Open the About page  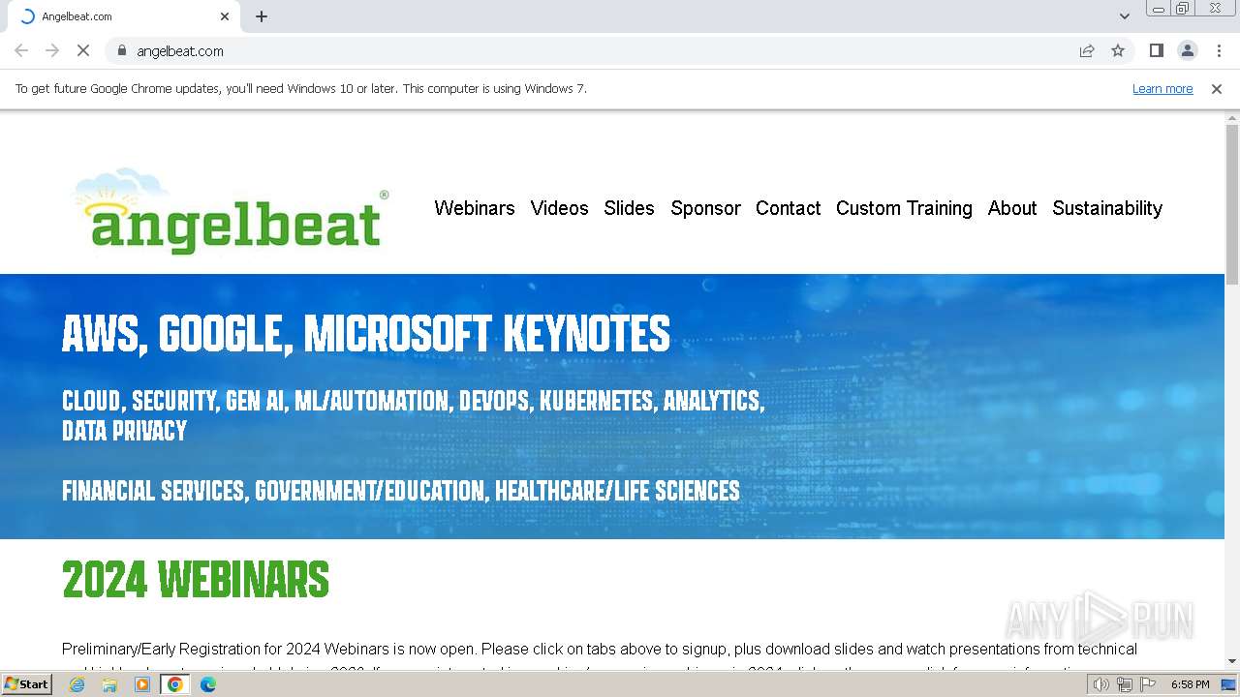point(1012,208)
